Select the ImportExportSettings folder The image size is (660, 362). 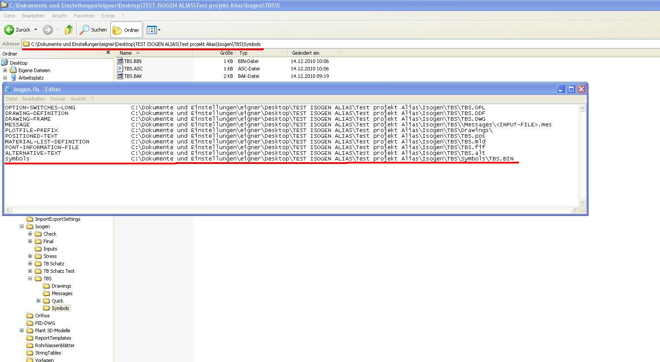coord(57,219)
